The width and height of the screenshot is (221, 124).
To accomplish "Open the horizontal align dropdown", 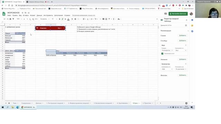I will [x=84, y=19].
